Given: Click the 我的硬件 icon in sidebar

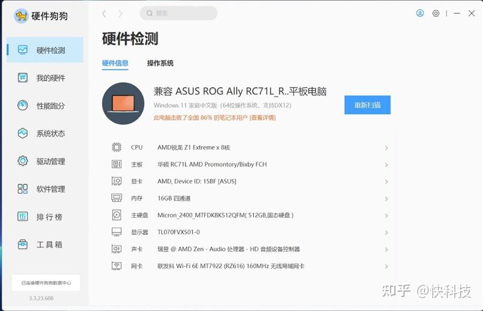Looking at the screenshot, I should pos(23,78).
